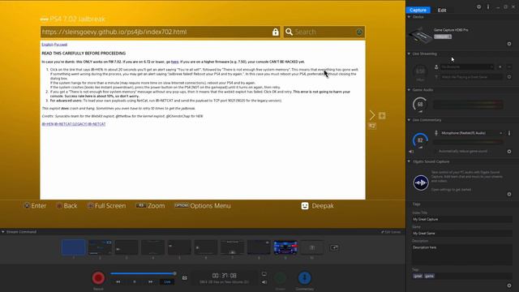Remove streaming account with minus button

[509, 67]
